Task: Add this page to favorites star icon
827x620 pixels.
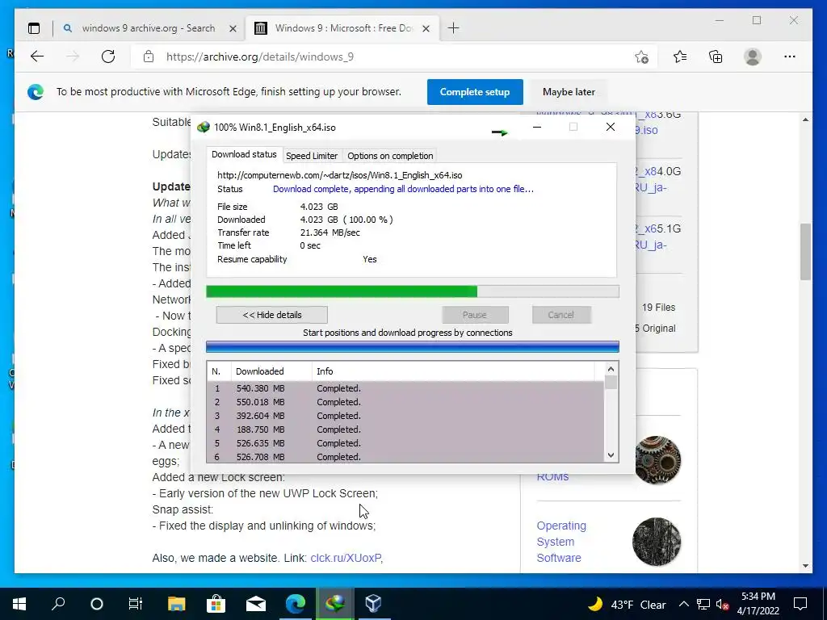Action: [x=641, y=57]
